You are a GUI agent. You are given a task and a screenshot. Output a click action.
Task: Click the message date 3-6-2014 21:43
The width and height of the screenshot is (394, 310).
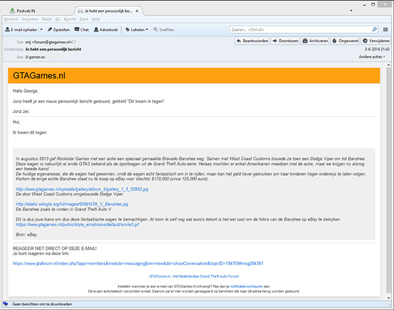[377, 49]
